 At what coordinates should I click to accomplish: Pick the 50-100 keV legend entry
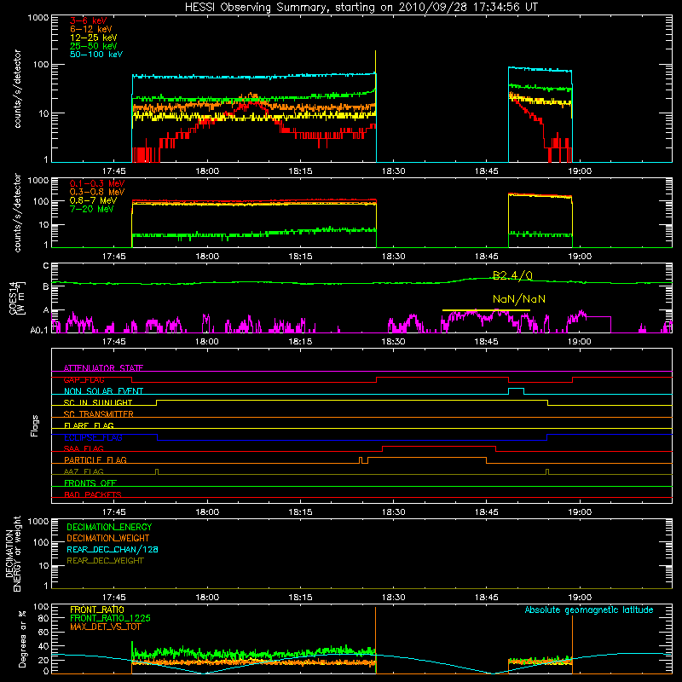96,54
